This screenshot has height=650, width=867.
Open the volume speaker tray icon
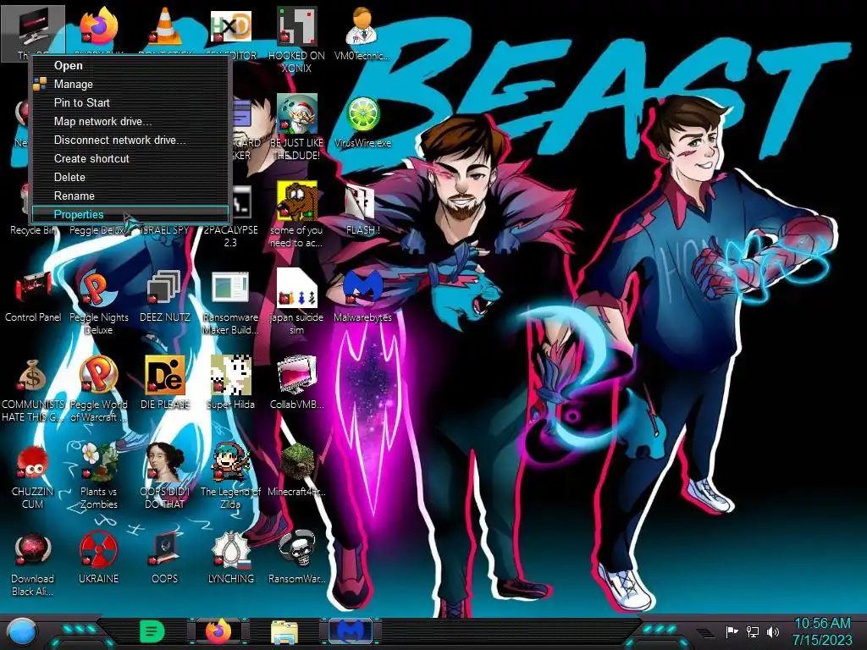[x=772, y=631]
